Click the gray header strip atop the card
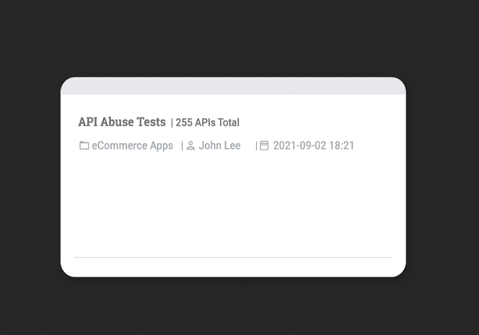The height and width of the screenshot is (335, 479). [233, 86]
